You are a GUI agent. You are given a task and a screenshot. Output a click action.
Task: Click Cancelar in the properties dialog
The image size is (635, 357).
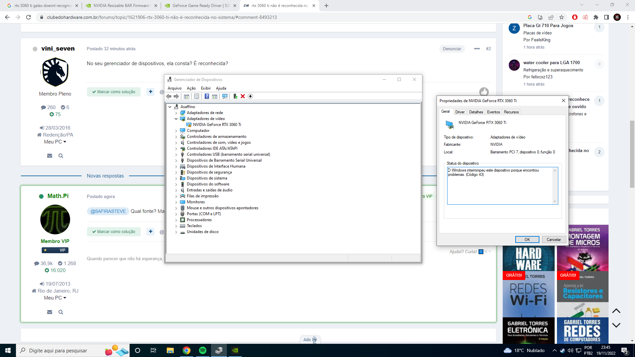click(x=554, y=240)
